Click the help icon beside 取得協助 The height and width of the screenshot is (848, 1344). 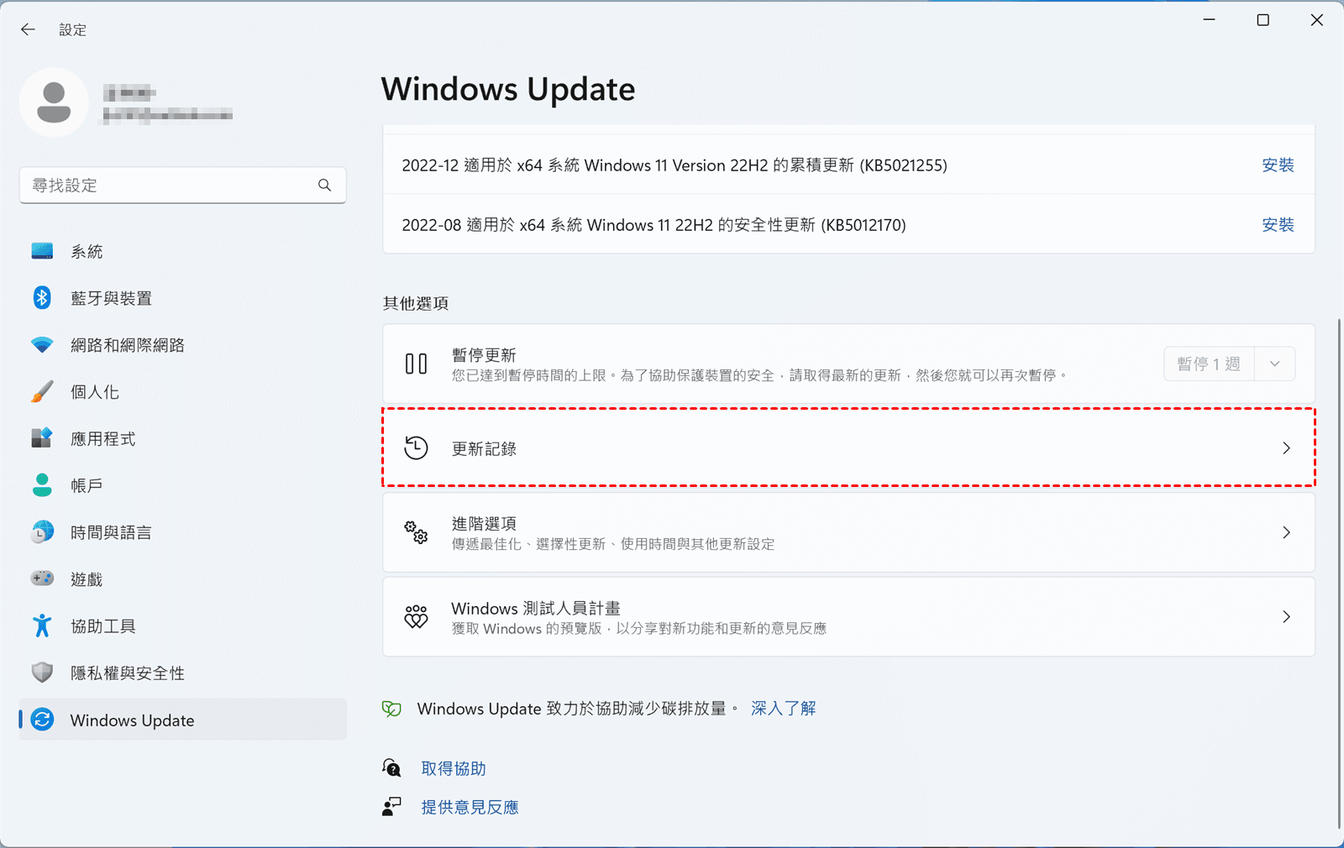(391, 768)
